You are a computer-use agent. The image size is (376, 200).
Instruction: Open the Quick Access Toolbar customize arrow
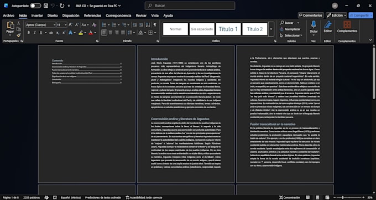click(x=69, y=6)
